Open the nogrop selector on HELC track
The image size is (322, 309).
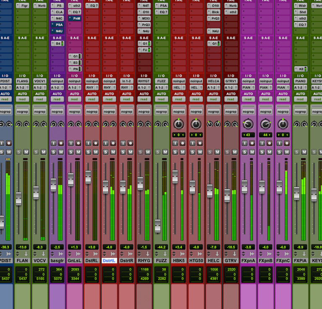213,112
